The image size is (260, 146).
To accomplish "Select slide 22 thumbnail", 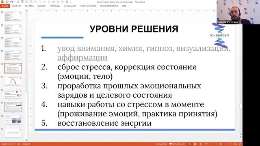I will click(x=13, y=68).
